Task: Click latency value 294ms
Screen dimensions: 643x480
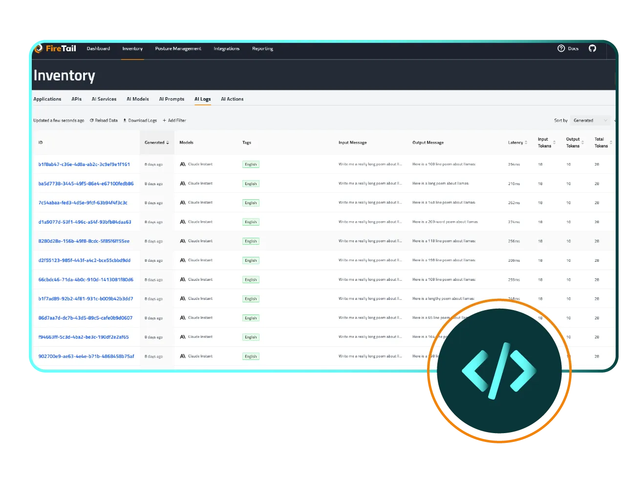Action: click(x=514, y=165)
